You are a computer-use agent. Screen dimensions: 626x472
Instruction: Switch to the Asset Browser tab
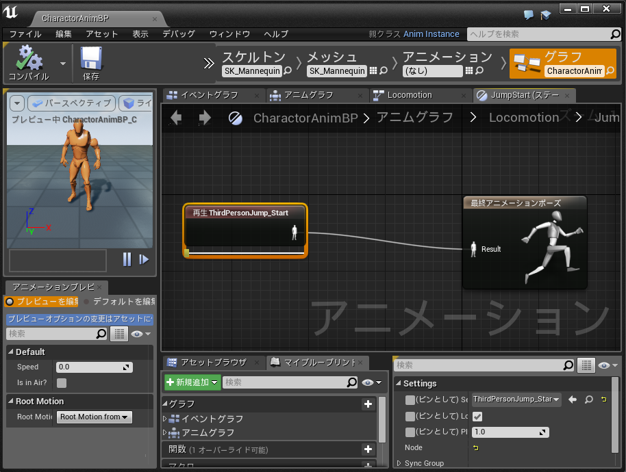[214, 363]
